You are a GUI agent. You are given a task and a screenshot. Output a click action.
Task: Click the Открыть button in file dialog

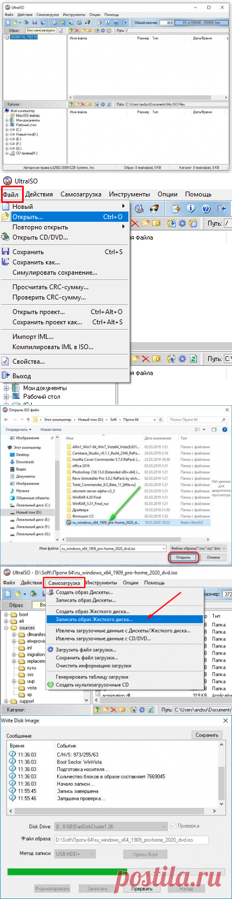coord(183,557)
